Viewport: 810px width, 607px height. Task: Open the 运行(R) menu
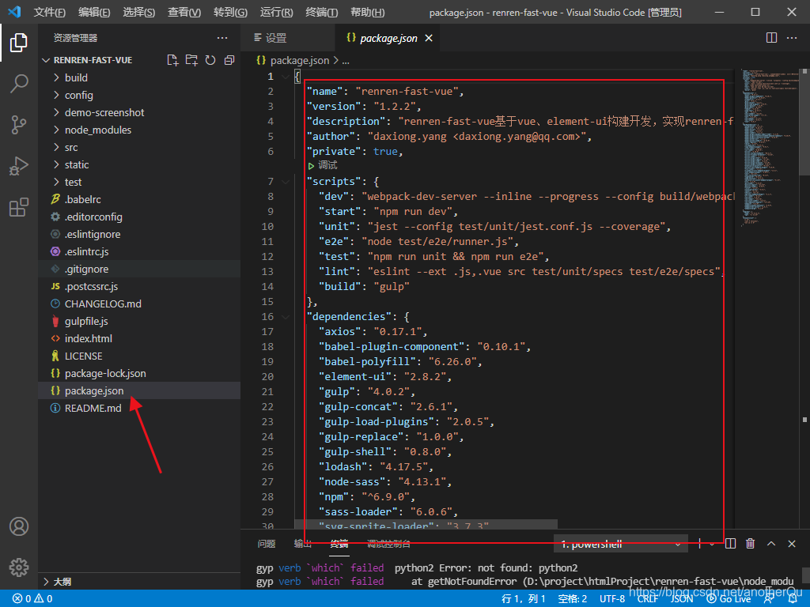tap(276, 12)
